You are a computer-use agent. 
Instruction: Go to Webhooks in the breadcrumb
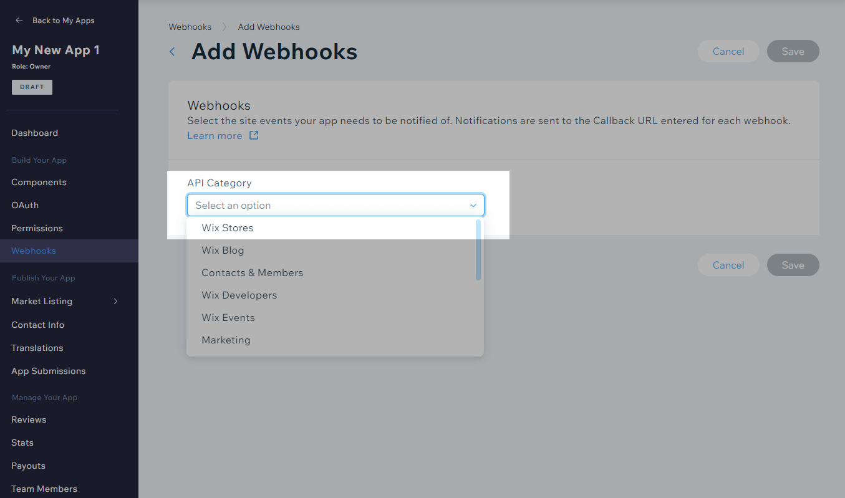pos(190,27)
